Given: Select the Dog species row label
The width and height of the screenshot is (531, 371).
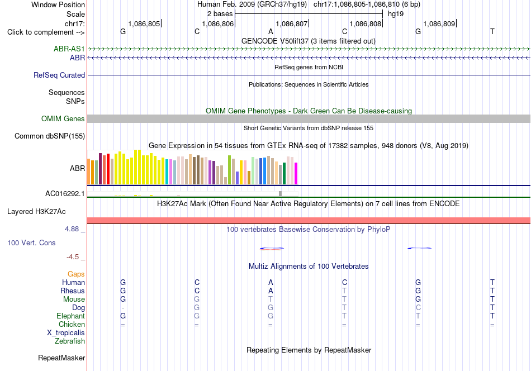Looking at the screenshot, I should click(79, 308).
